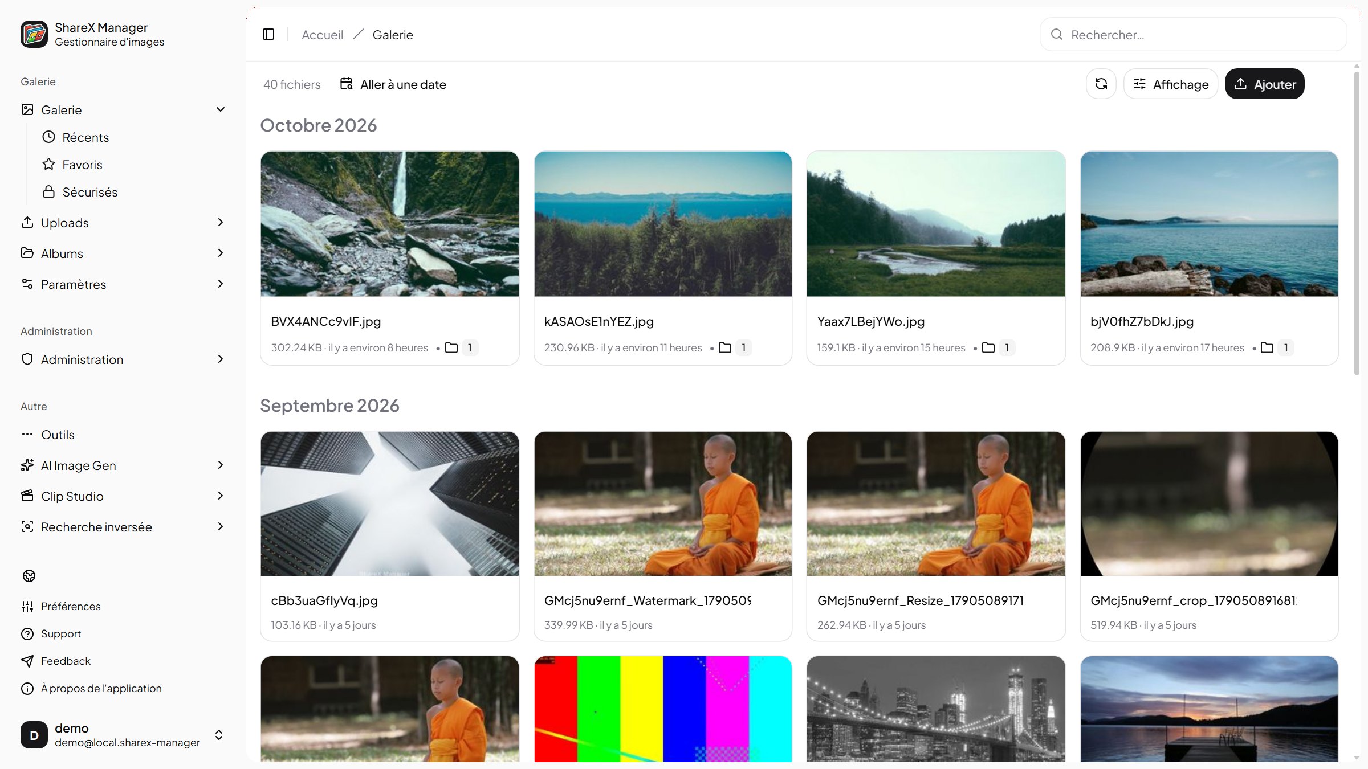Expand the Administration menu chevron
The image size is (1368, 769).
221,359
